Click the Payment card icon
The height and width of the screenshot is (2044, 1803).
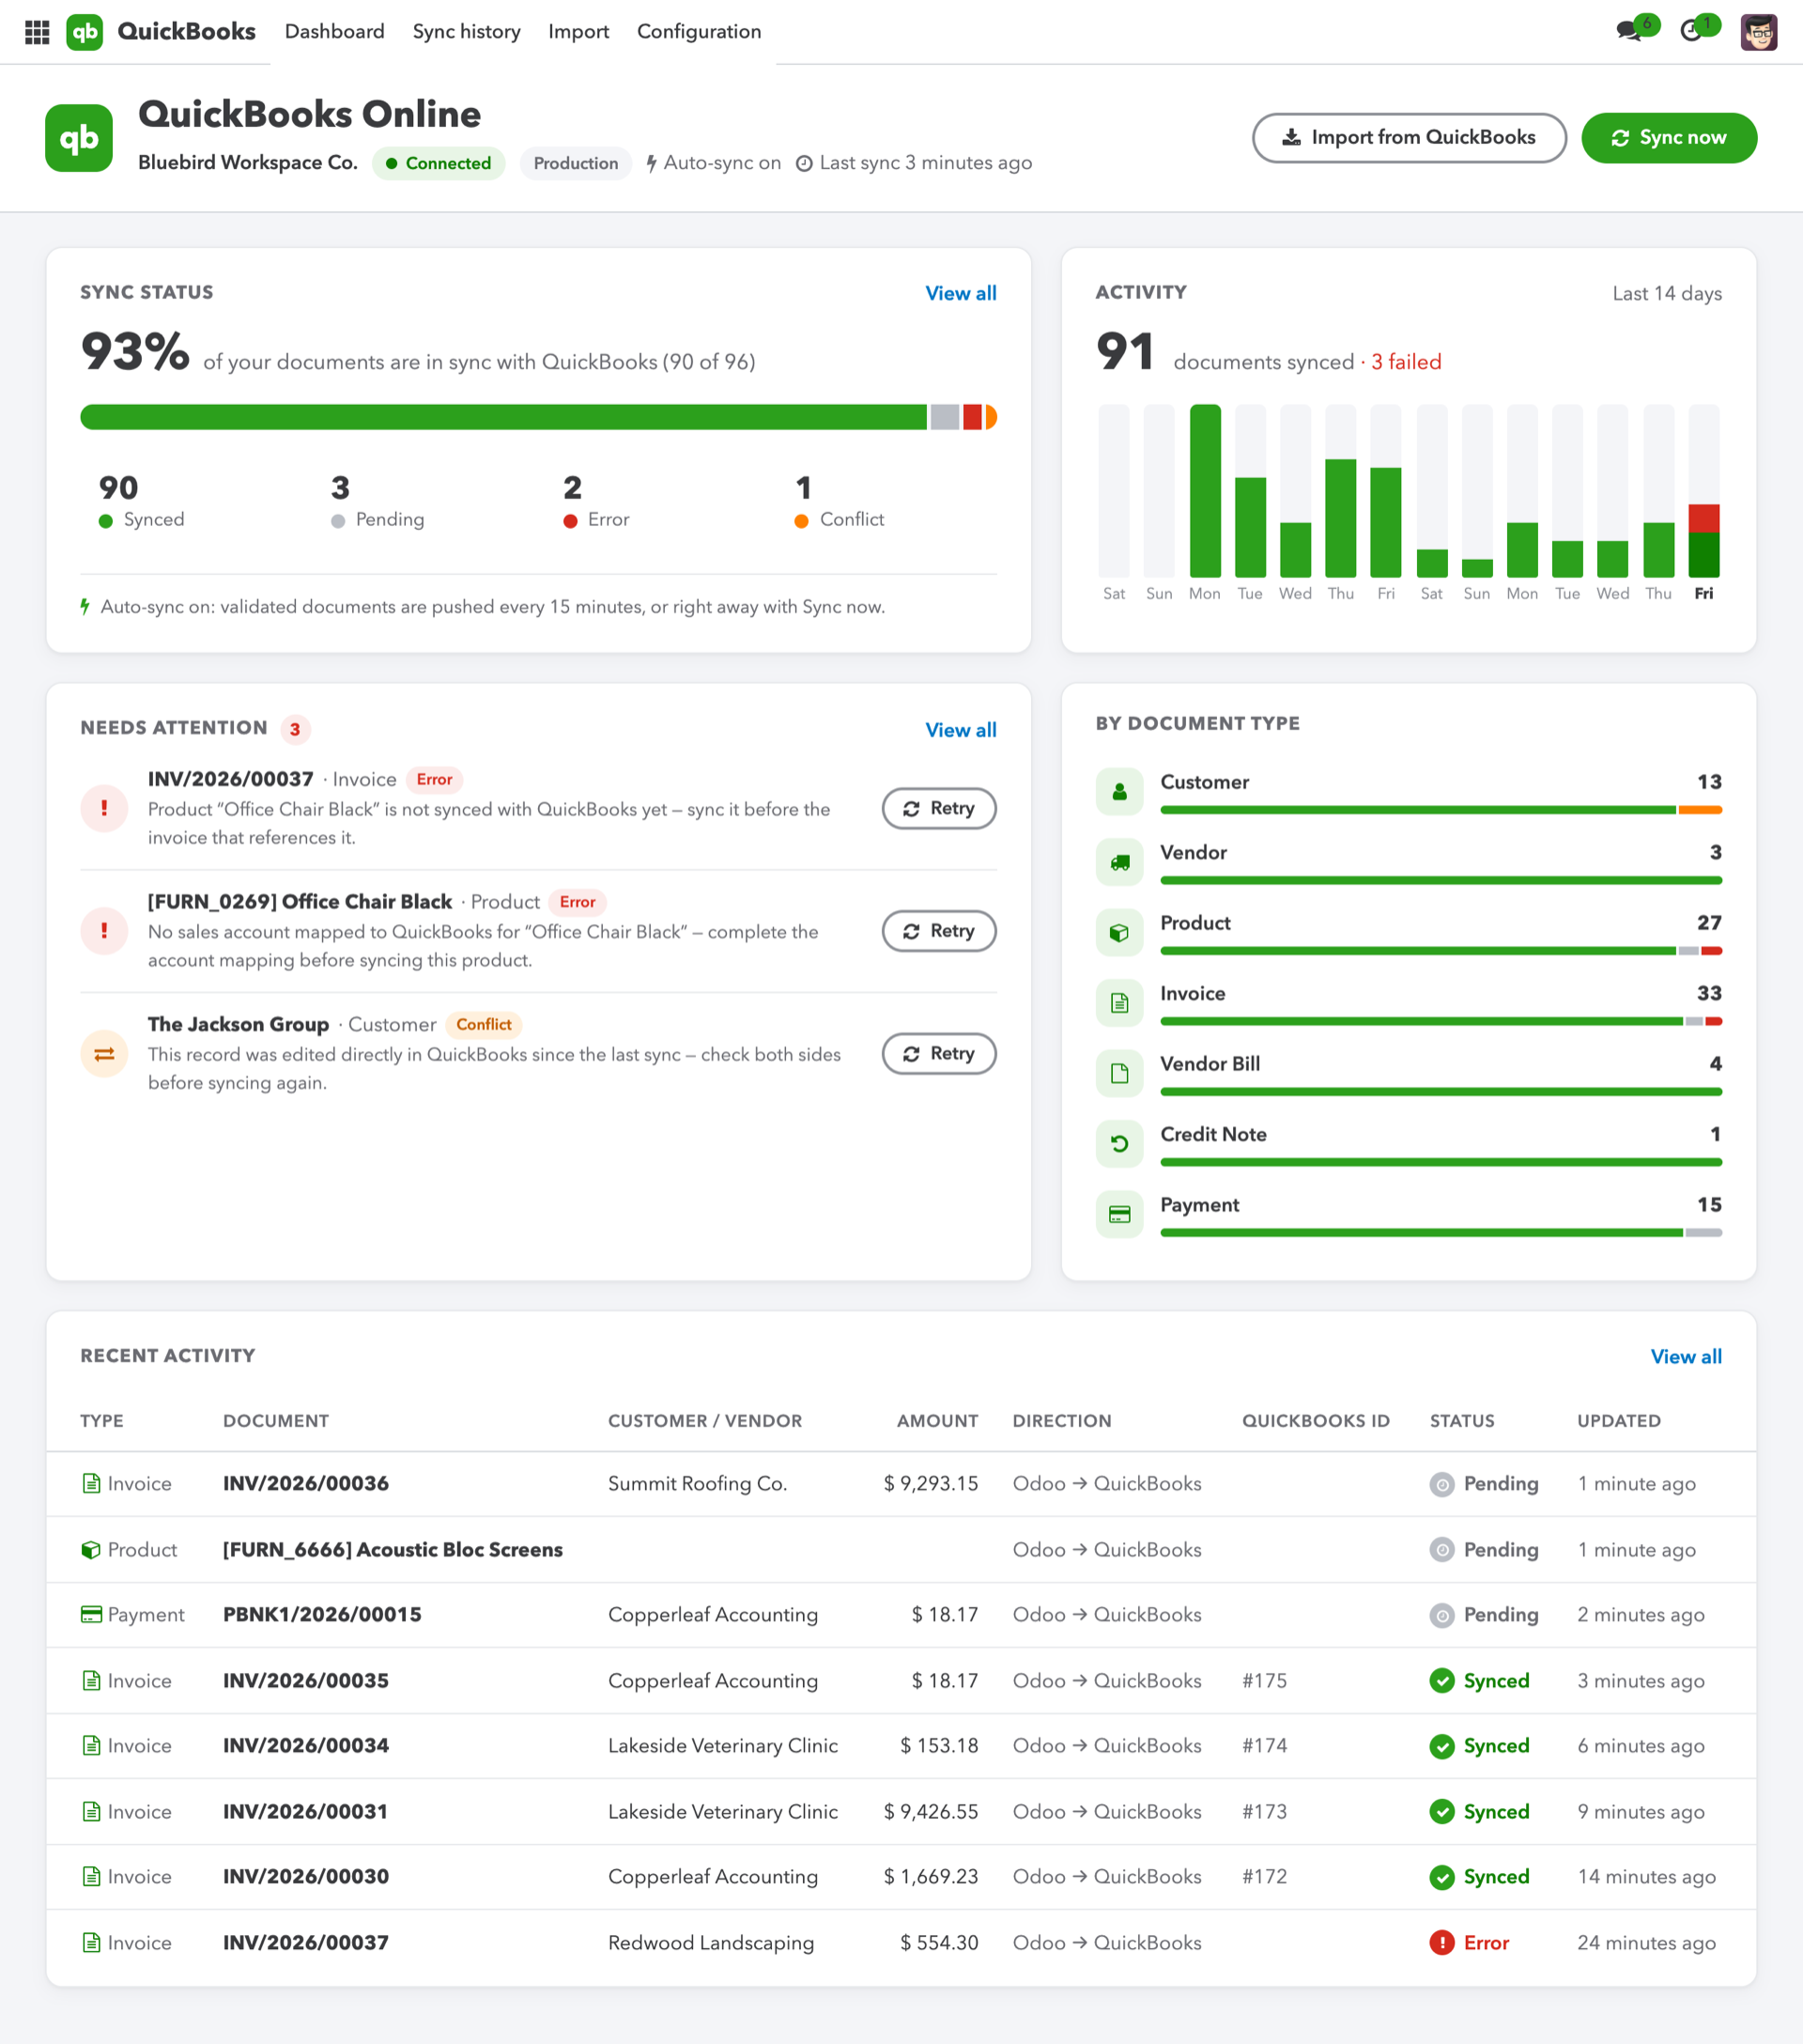tap(1119, 1215)
